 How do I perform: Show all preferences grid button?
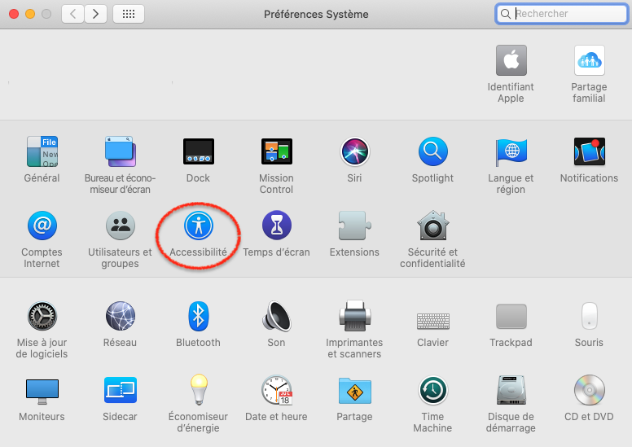point(129,14)
